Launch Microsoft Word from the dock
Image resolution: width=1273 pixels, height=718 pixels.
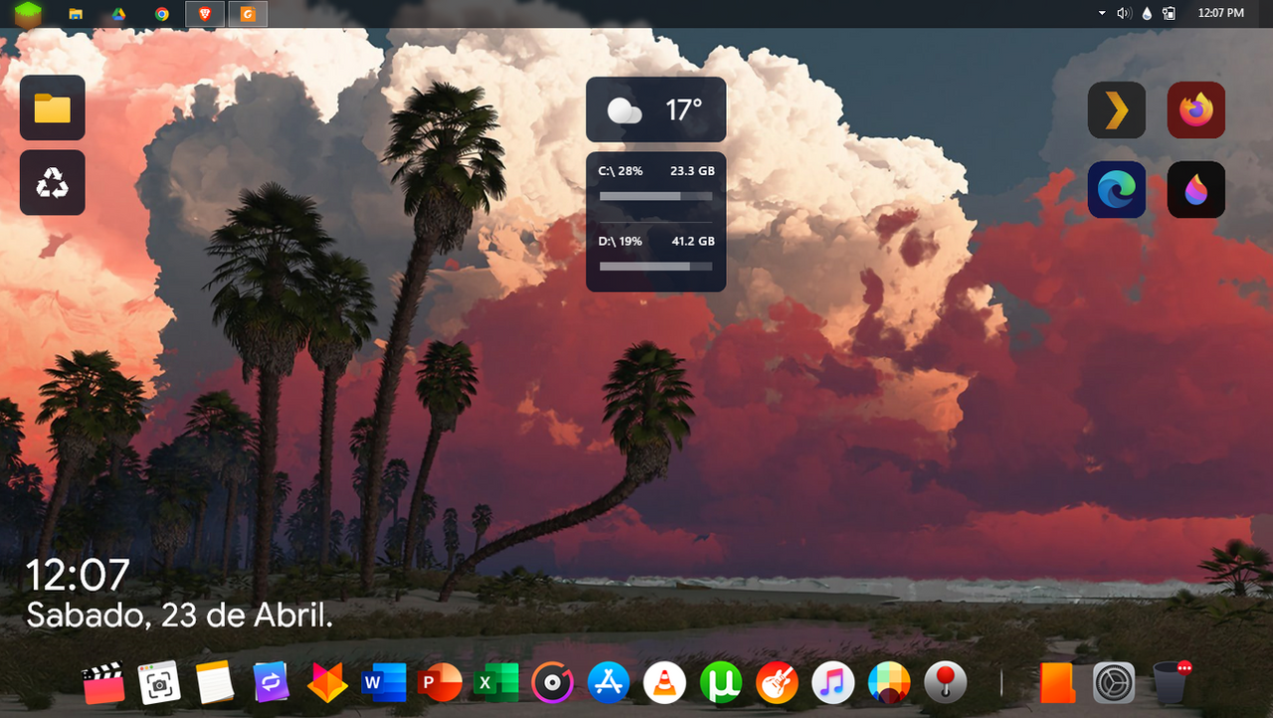384,682
